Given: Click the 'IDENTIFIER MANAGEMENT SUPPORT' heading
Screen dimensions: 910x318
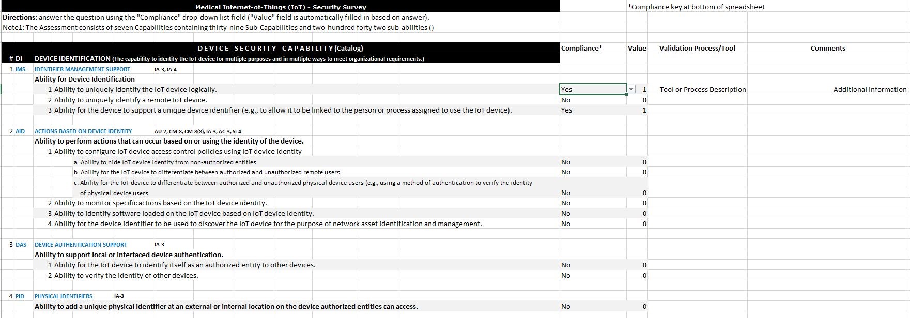Looking at the screenshot, I should (82, 69).
